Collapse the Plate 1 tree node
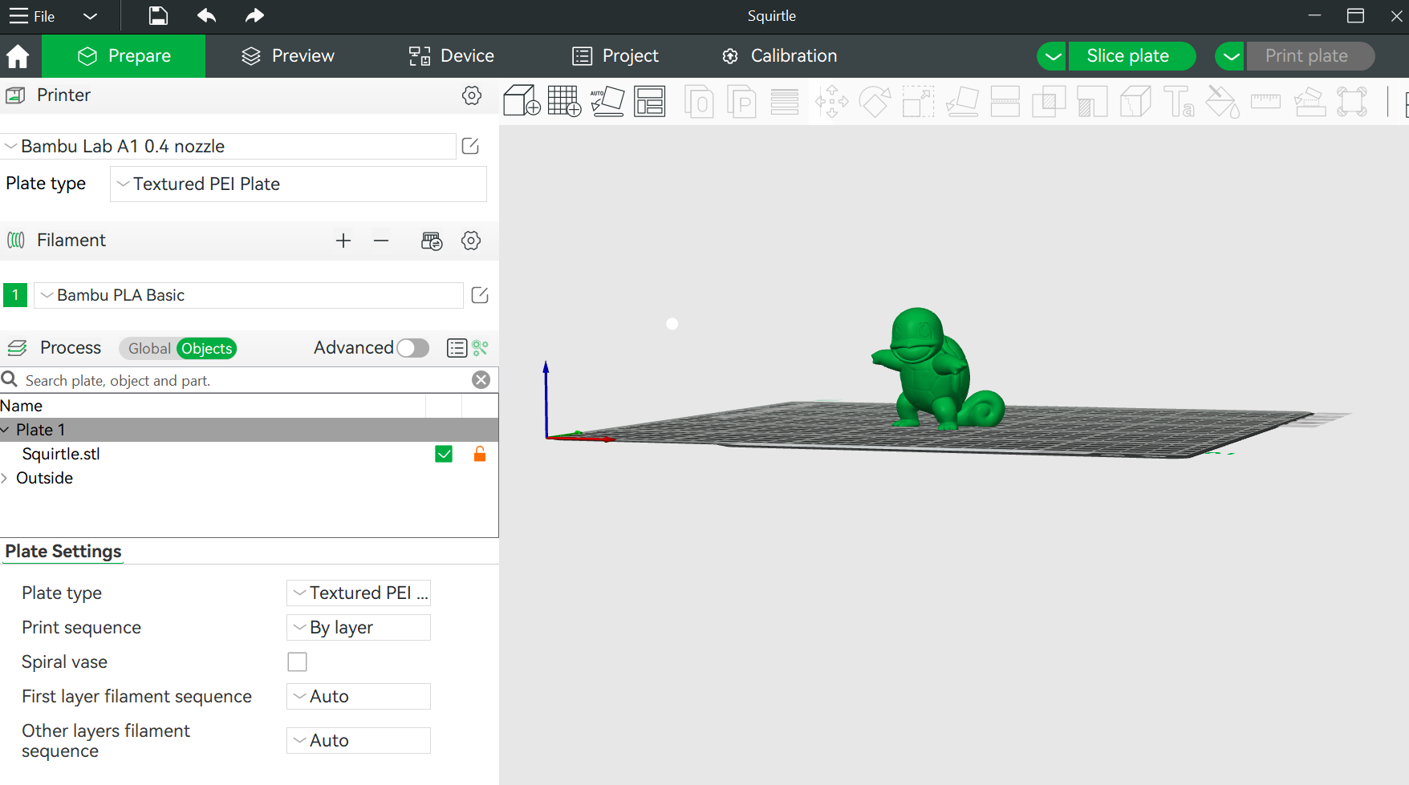The image size is (1409, 785). [x=6, y=430]
